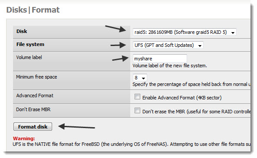Tick the Don't erase the MBR checkbox
The height and width of the screenshot is (158, 257).
point(137,111)
